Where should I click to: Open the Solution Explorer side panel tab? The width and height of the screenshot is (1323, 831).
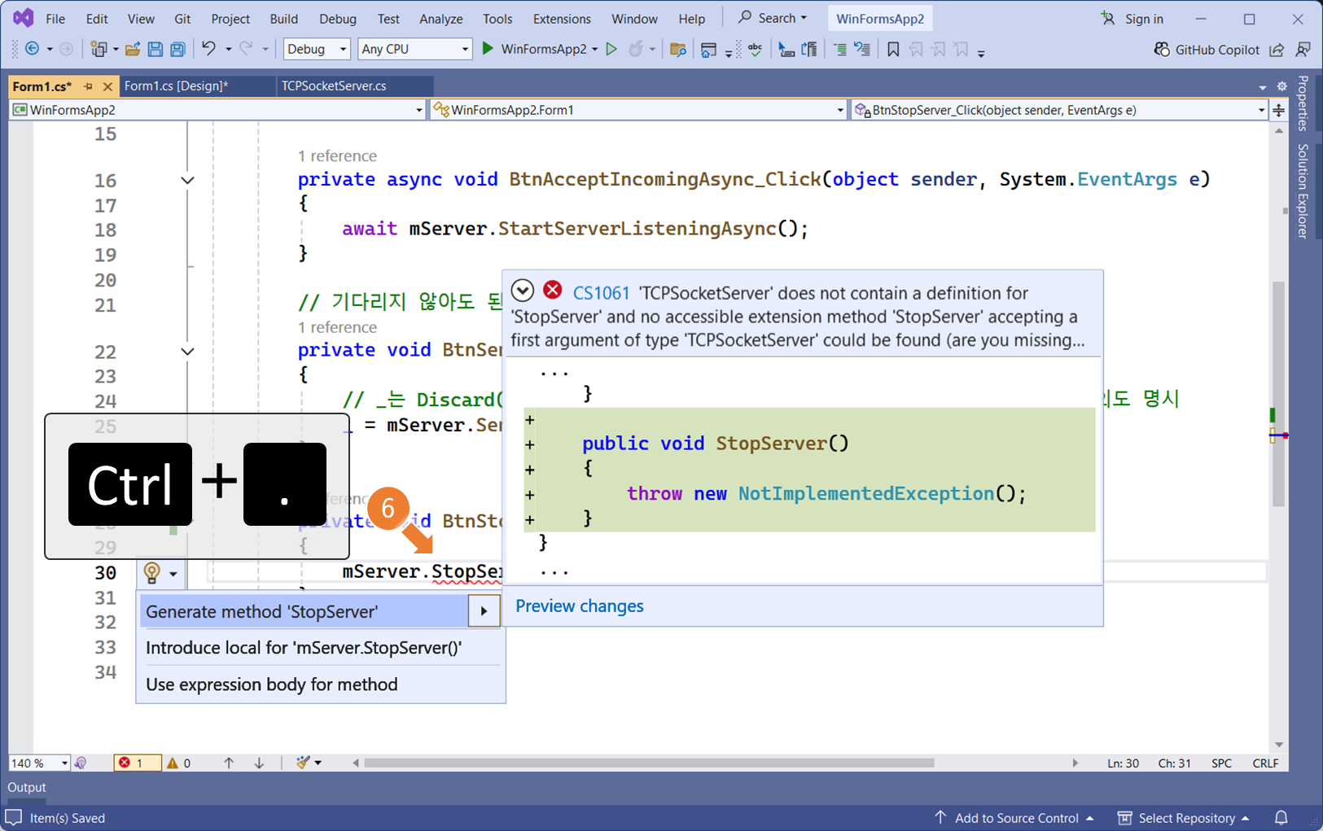[1303, 191]
